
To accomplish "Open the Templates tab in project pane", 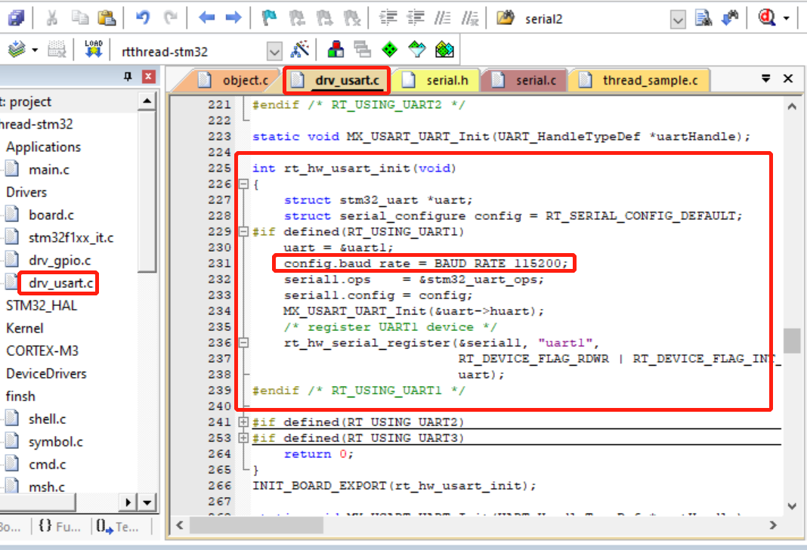I will pyautogui.click(x=118, y=527).
